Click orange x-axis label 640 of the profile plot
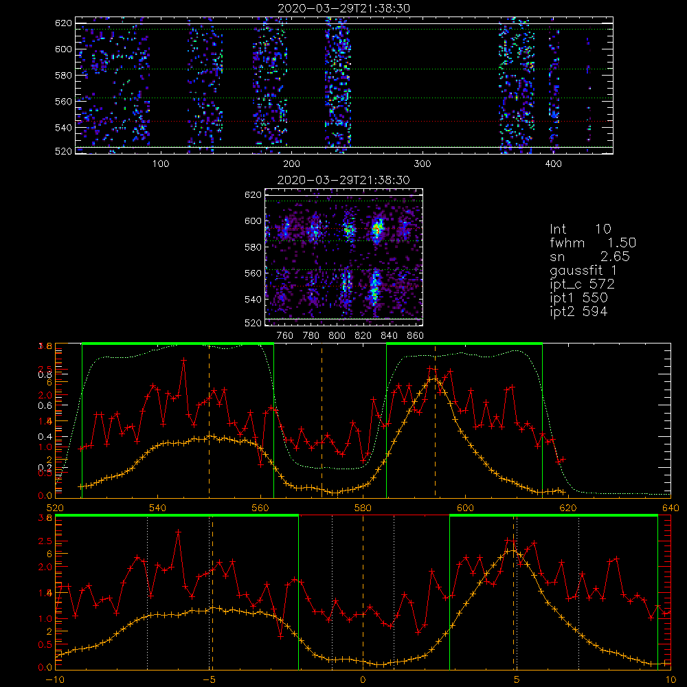Image resolution: width=687 pixels, height=687 pixels. pyautogui.click(x=671, y=508)
